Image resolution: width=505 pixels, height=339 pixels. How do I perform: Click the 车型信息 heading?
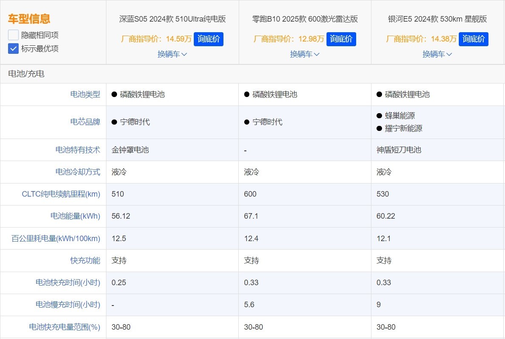click(29, 19)
